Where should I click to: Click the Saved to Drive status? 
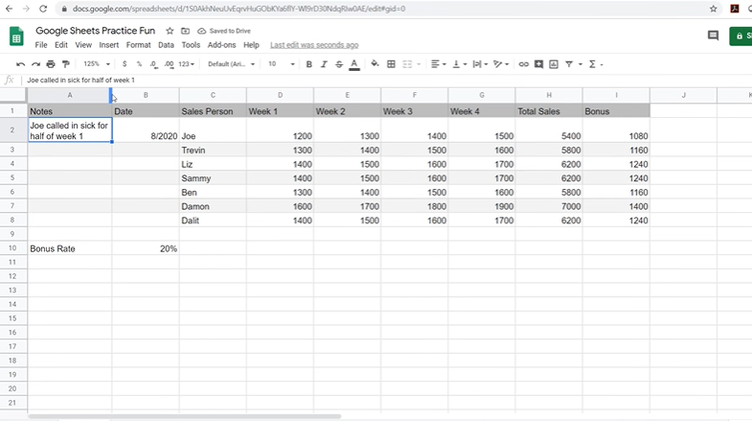pyautogui.click(x=224, y=31)
